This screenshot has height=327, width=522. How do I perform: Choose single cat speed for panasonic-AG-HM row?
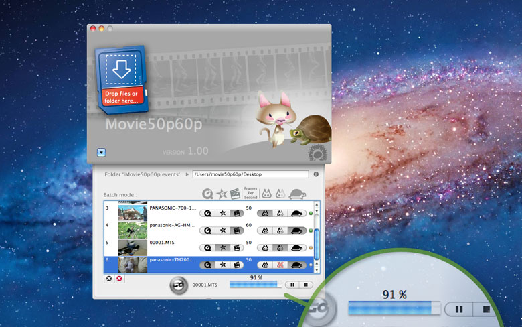tap(265, 231)
